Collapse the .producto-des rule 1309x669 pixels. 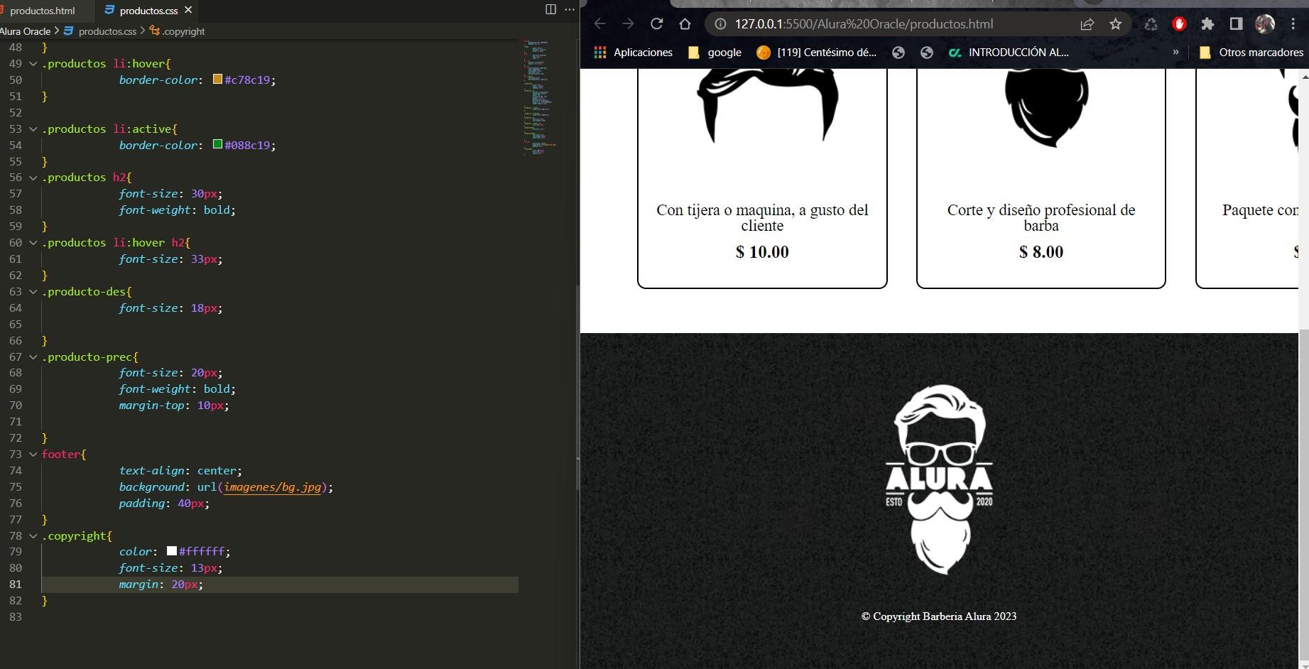pyautogui.click(x=33, y=292)
